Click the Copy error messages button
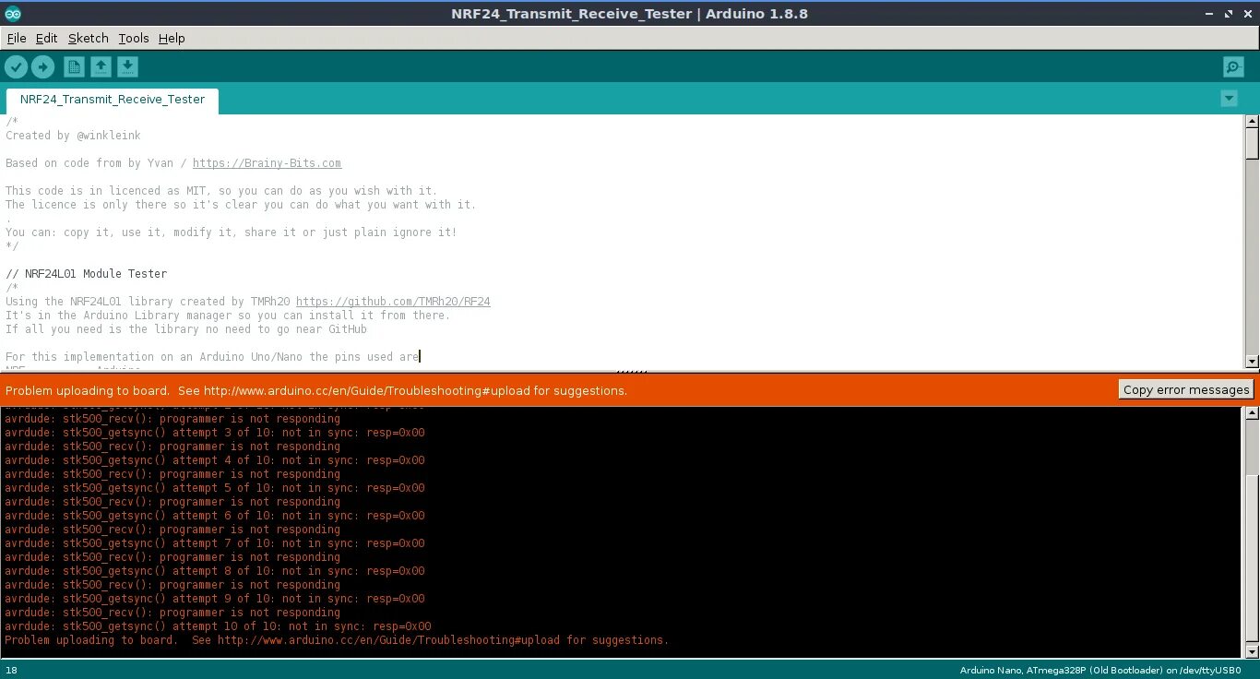The height and width of the screenshot is (679, 1260). (x=1186, y=389)
